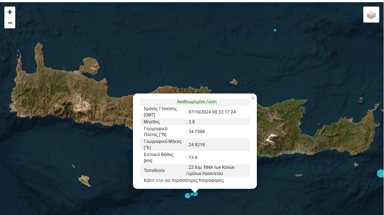Click the Γεωγραφικό Πλάτος row showing 34.7598
The image size is (384, 215).
point(197,131)
